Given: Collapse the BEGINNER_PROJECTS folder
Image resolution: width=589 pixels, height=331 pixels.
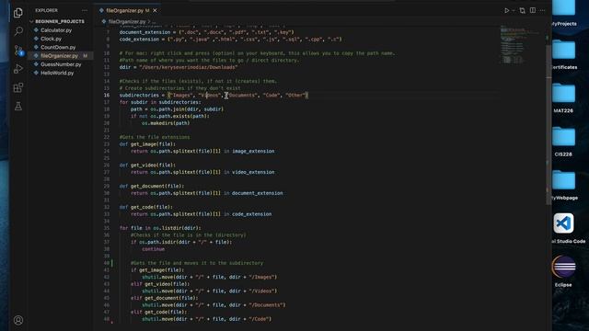Looking at the screenshot, I should click(60, 21).
